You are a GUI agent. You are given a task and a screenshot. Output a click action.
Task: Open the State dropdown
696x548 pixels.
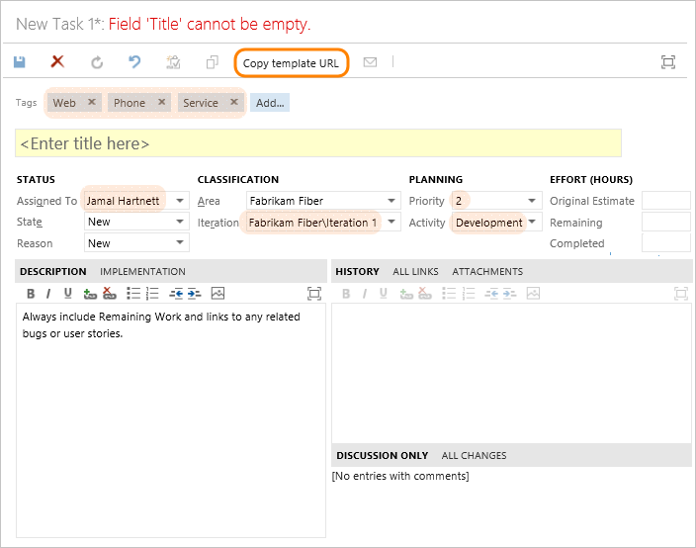click(x=179, y=222)
